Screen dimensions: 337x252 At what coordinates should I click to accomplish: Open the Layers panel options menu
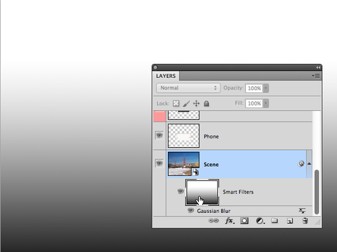[316, 76]
